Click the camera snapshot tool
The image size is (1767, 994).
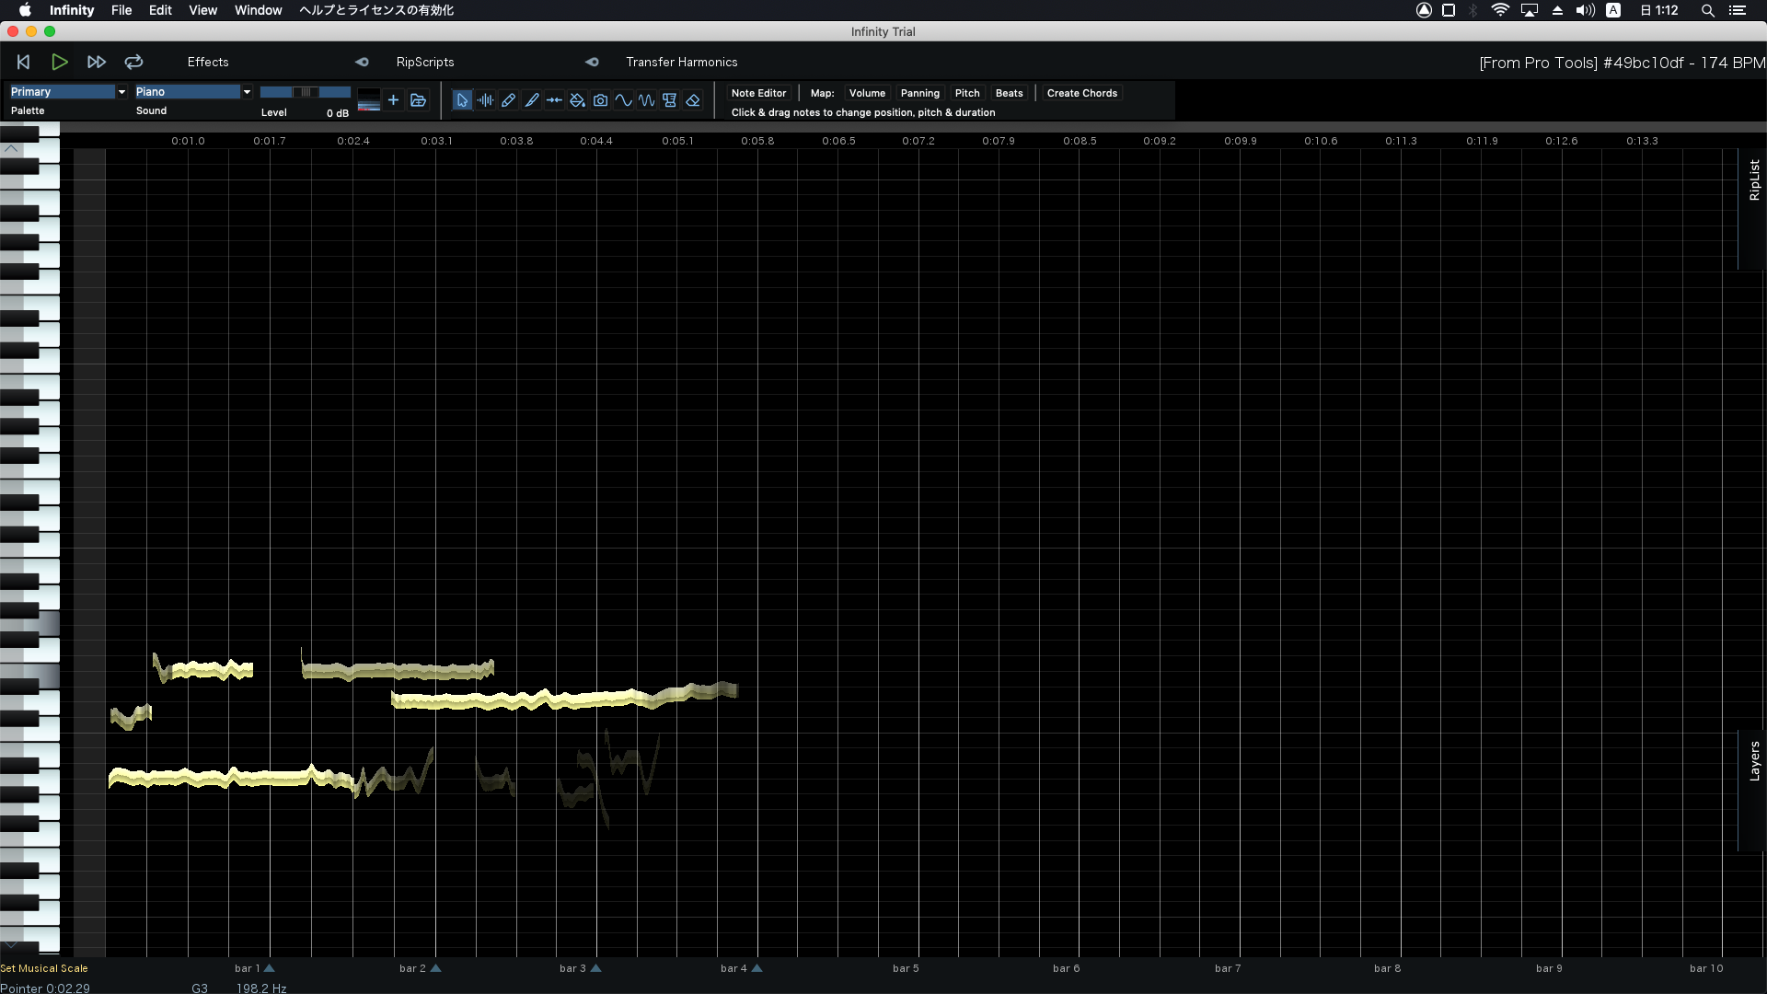[600, 100]
